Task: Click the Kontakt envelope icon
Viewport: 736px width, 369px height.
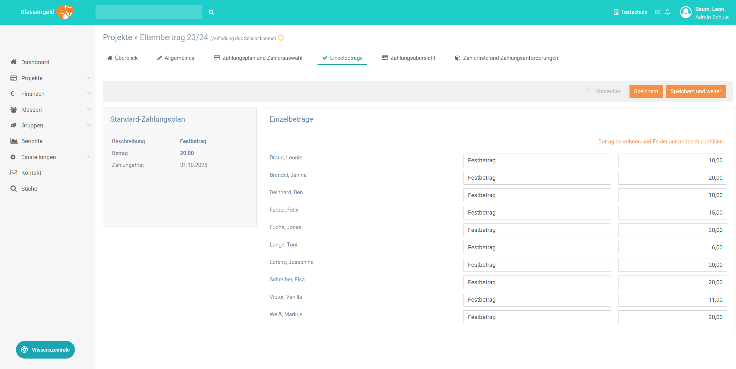Action: click(x=14, y=172)
